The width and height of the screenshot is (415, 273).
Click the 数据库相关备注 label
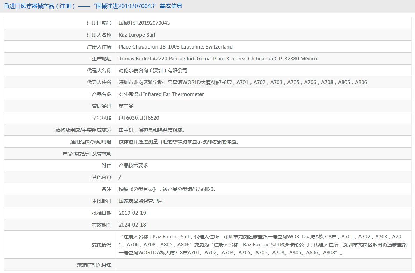coord(94,265)
